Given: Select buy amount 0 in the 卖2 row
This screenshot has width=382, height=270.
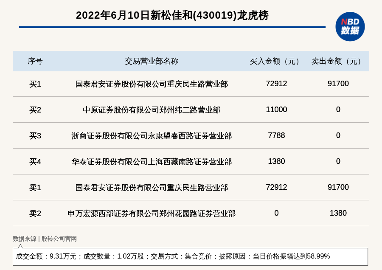Looking at the screenshot, I should tap(276, 213).
